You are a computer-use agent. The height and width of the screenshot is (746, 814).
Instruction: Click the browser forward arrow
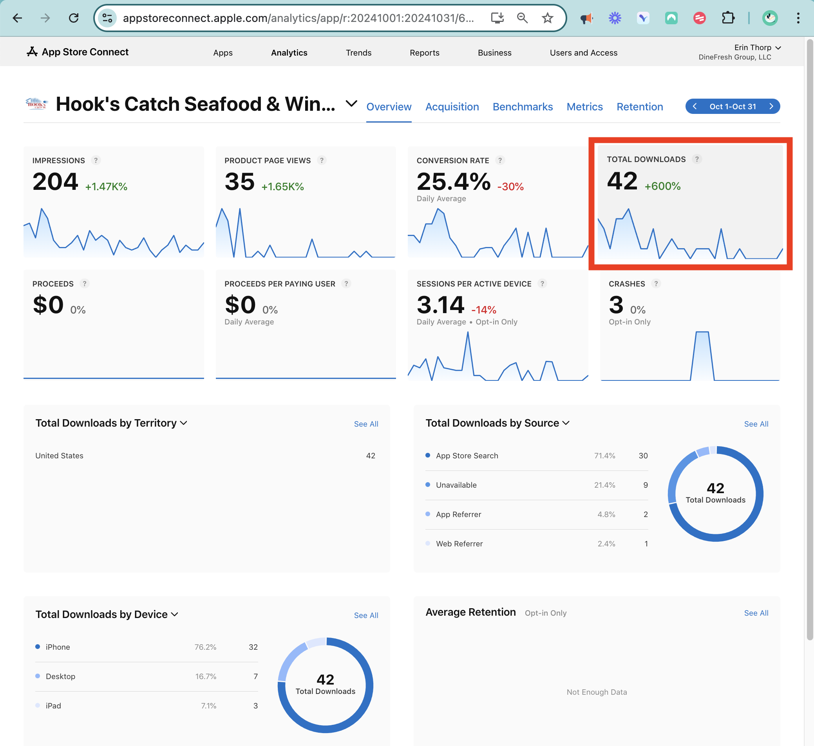(x=45, y=18)
